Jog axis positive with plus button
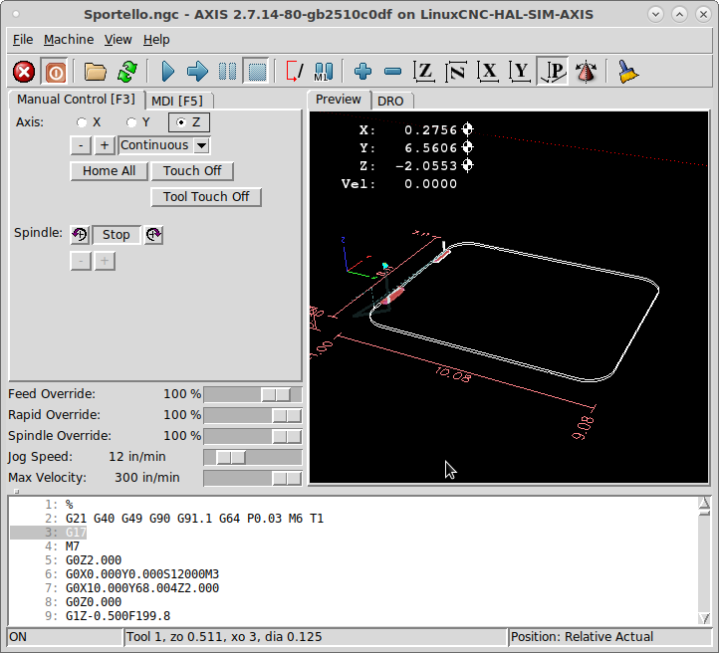 coord(105,145)
